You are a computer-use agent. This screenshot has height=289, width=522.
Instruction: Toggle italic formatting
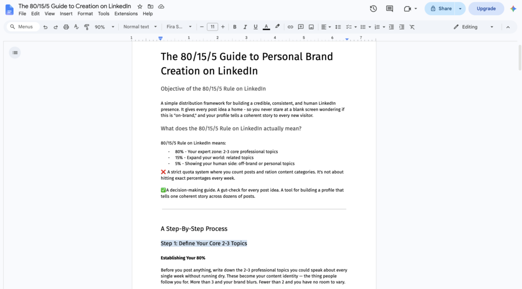245,27
